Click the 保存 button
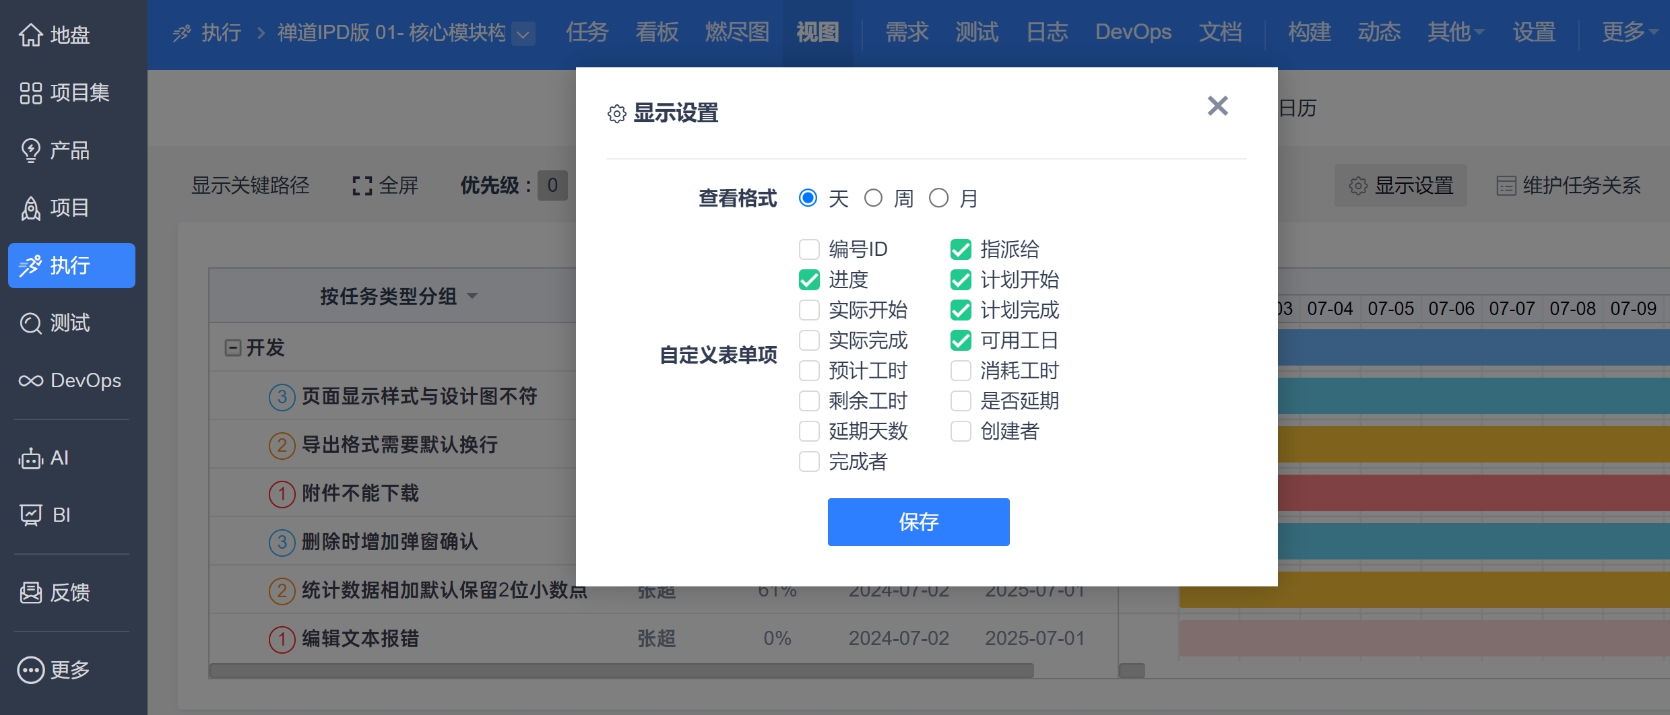The image size is (1670, 715). (x=919, y=522)
